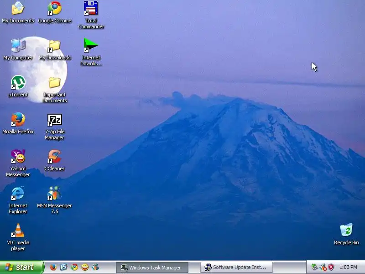Screen dimensions: 365x274
Task: Open the My Documents desktop icon
Action: coord(18,12)
